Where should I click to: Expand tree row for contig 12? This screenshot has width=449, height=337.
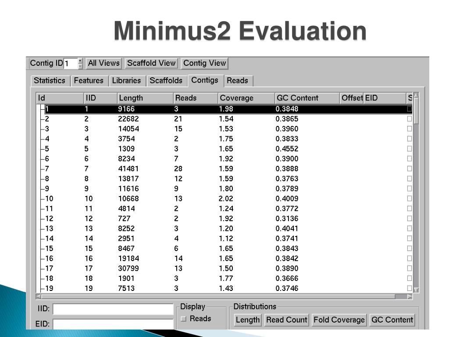(42, 219)
